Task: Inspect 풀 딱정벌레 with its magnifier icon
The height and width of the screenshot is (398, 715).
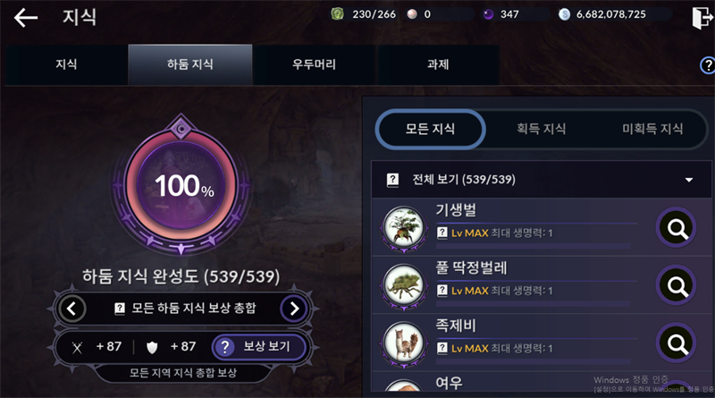Action: pyautogui.click(x=677, y=285)
